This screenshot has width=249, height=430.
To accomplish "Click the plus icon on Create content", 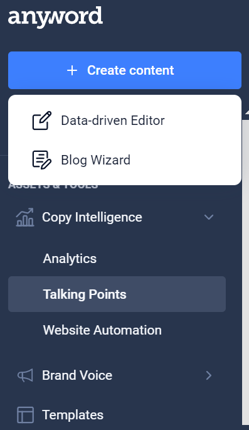I will point(72,70).
